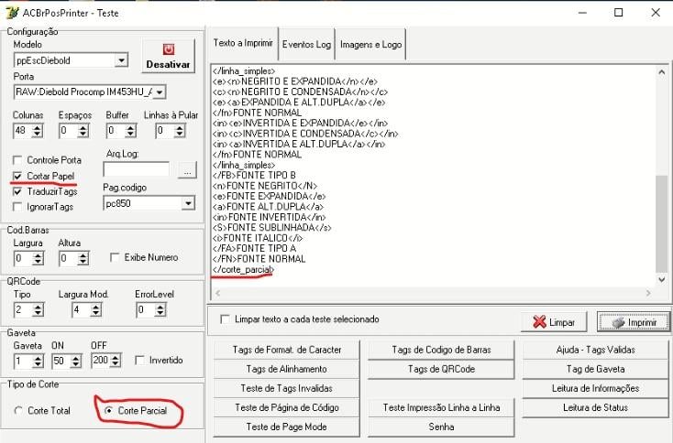Increase Linhas à Pular value

(x=180, y=127)
